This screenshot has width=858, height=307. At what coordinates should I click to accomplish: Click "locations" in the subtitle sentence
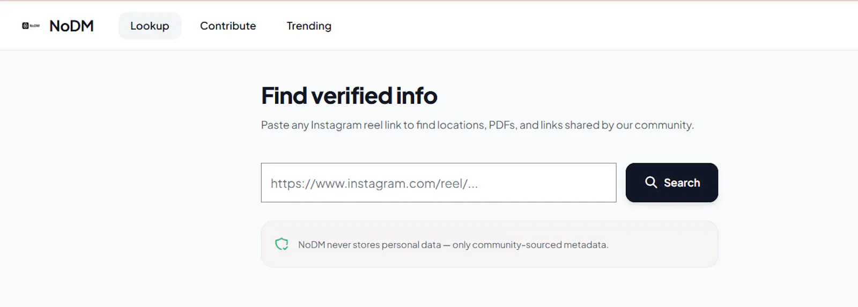(462, 125)
